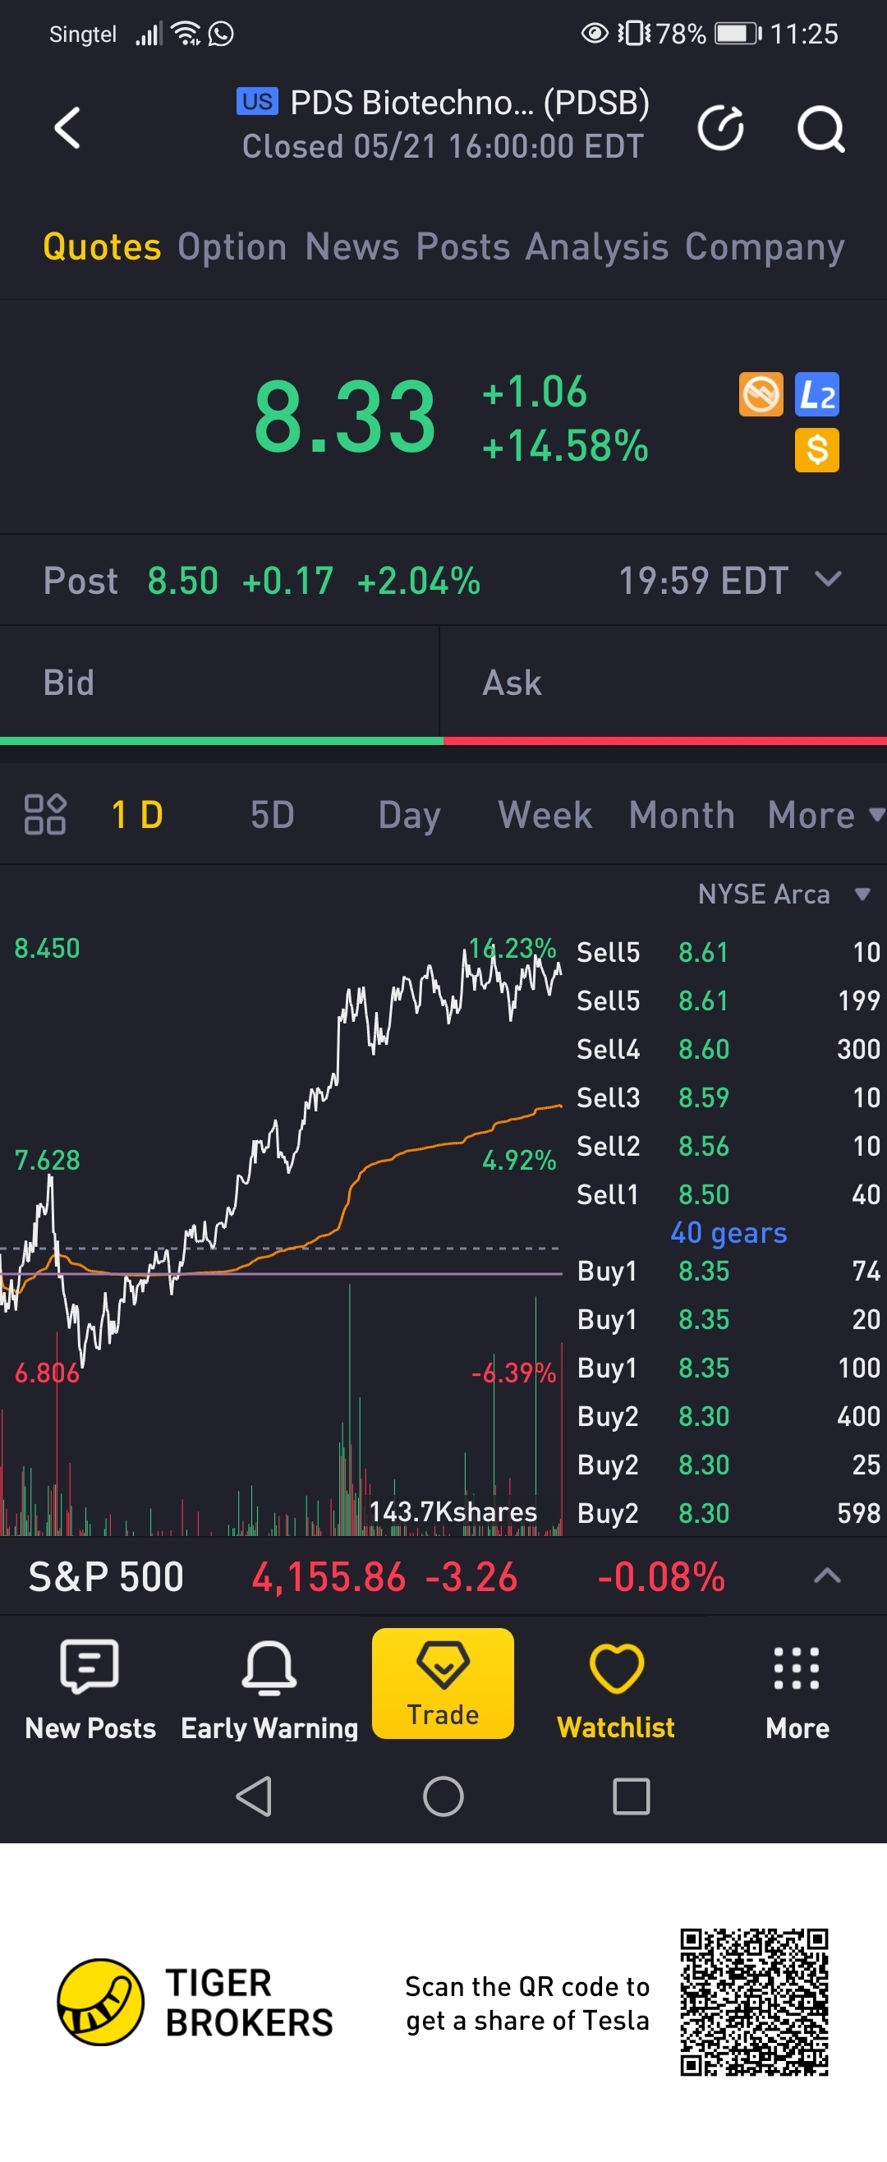Tap Android home circle button
Image resolution: width=887 pixels, height=2162 pixels.
[443, 1797]
